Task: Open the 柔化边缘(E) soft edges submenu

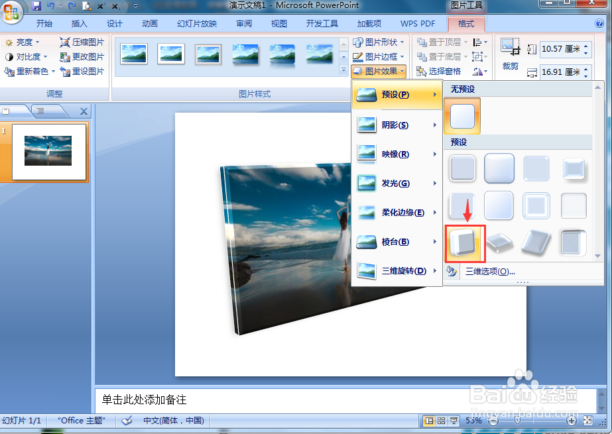Action: point(397,213)
